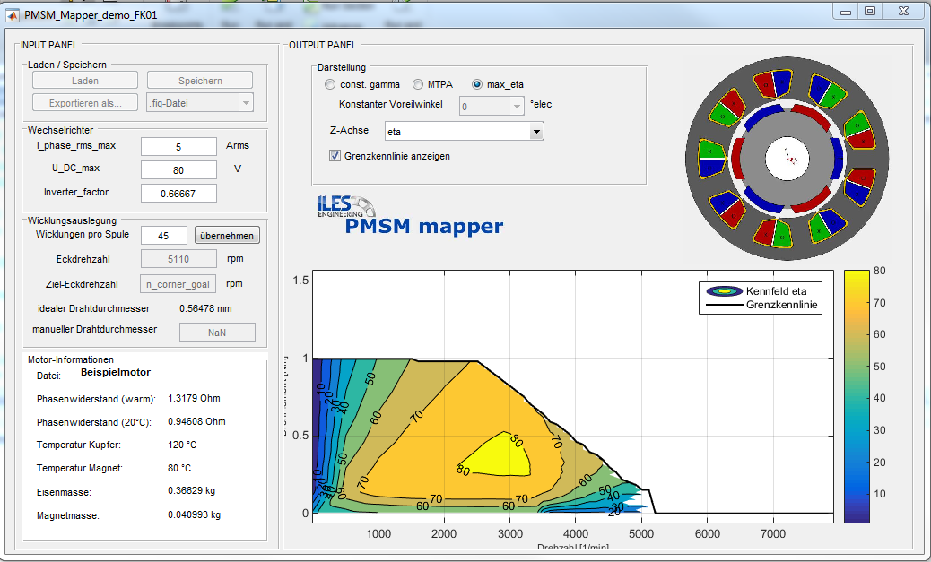The image size is (931, 562).
Task: Toggle the Grenzkennlinie anzeigen checkbox
Action: point(335,156)
